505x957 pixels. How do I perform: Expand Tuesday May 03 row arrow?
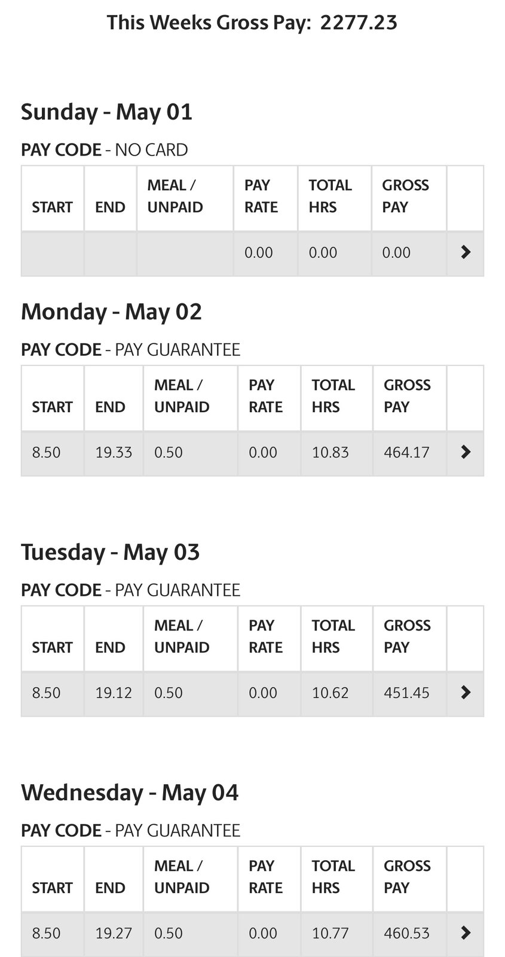coord(466,693)
